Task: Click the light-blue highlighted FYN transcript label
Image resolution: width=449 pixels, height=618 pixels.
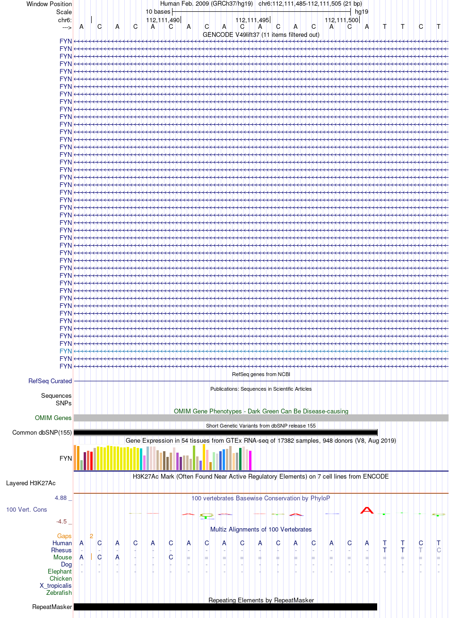Action: point(66,351)
